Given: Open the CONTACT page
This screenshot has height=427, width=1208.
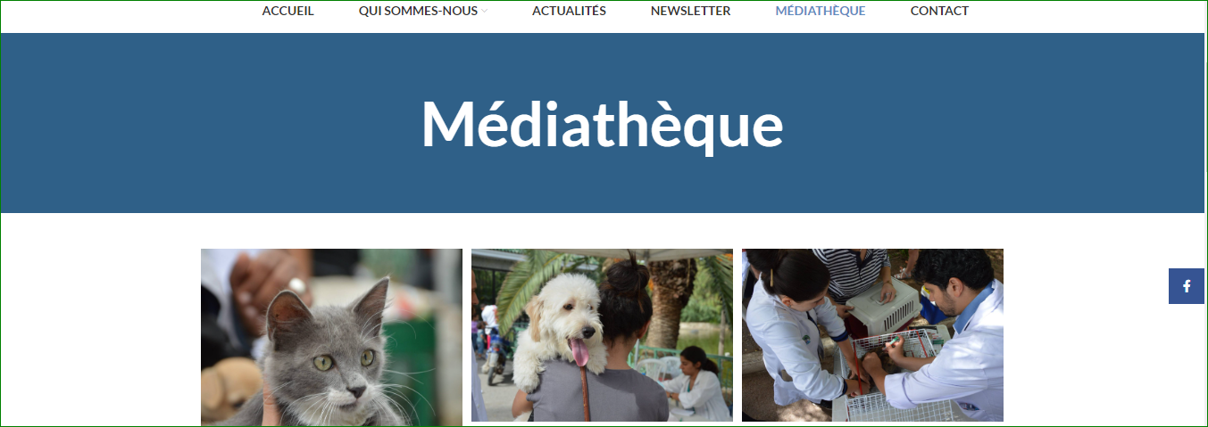Looking at the screenshot, I should 939,12.
